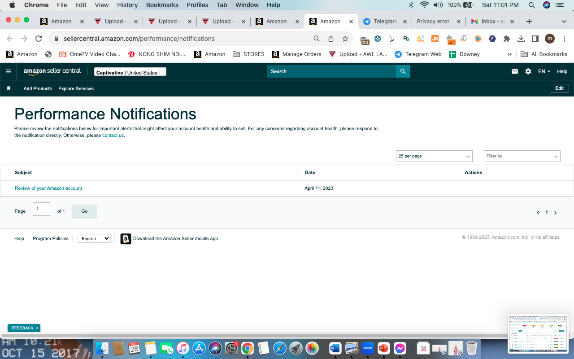
Task: Open the Chrome three-dot menu
Action: coord(564,39)
